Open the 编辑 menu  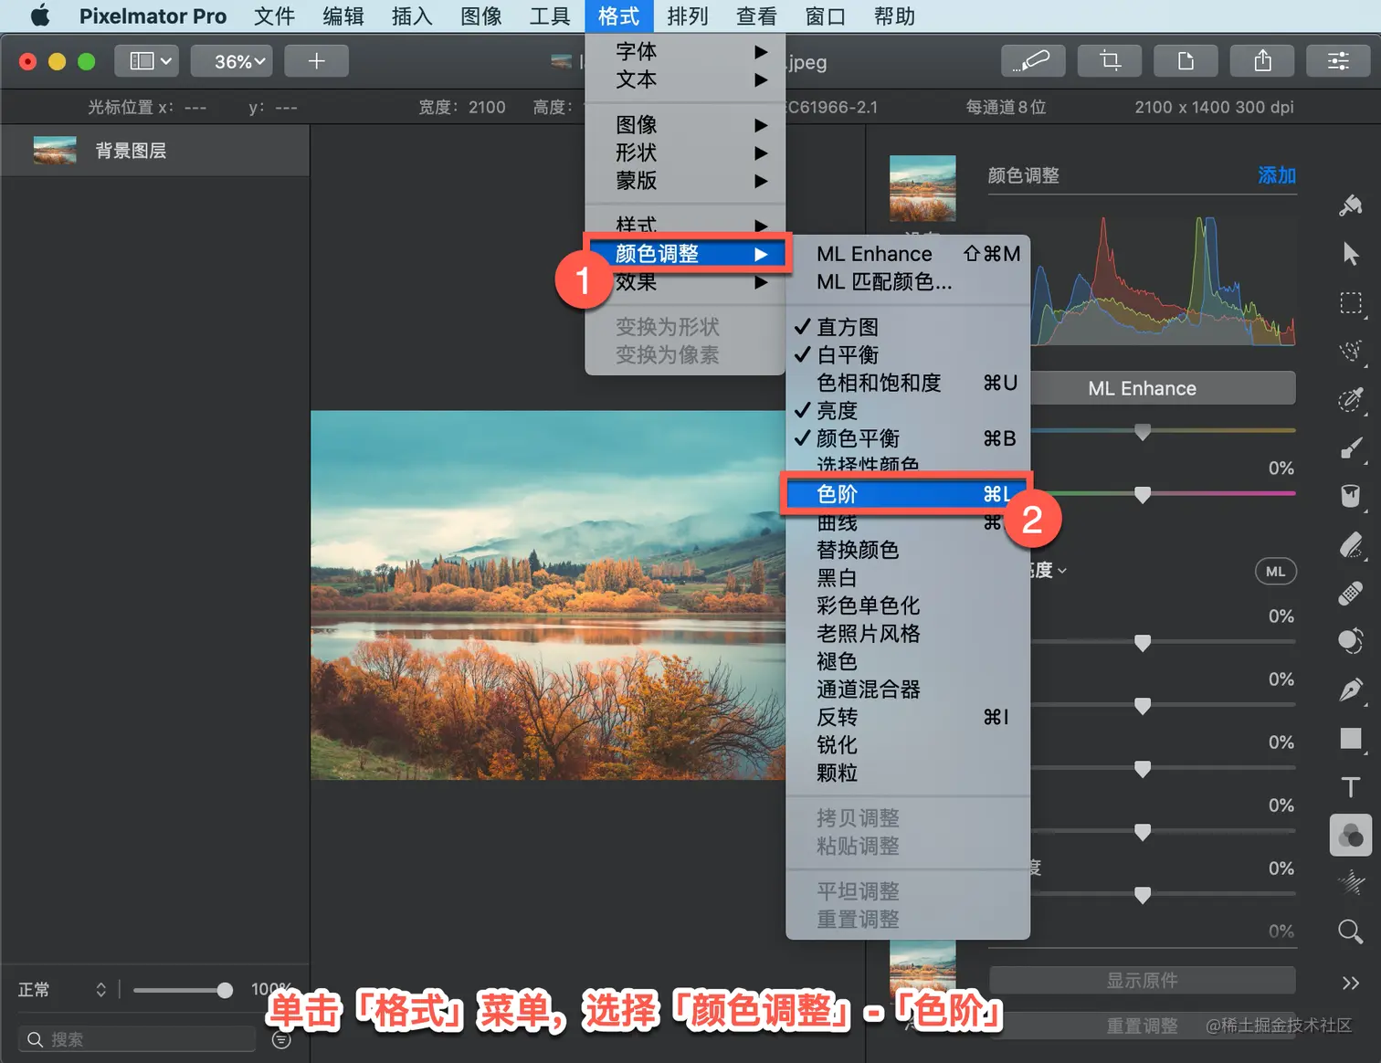[x=343, y=16]
